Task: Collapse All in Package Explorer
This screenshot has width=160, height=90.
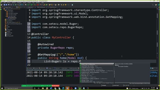Action: pos(17,7)
